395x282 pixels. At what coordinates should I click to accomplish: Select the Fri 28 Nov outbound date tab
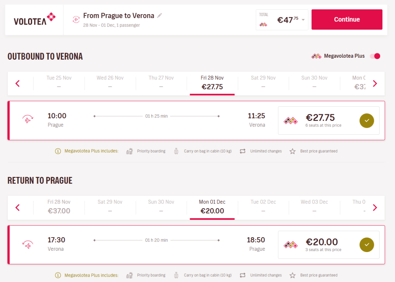(212, 83)
